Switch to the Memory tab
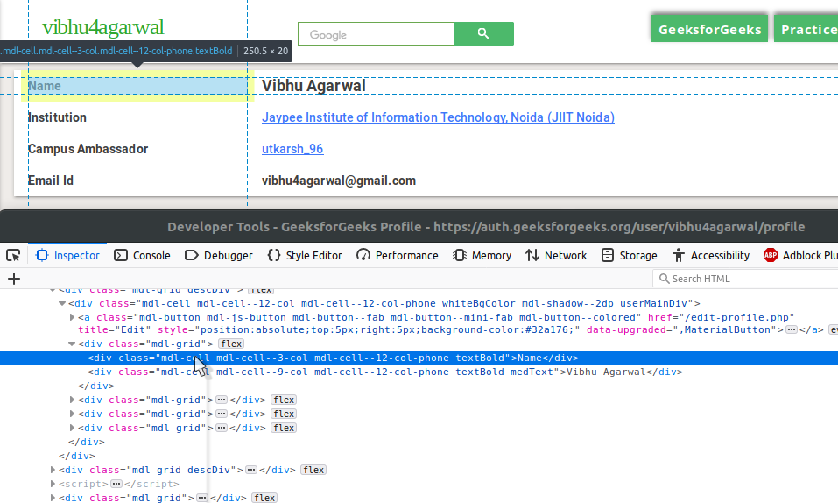838x503 pixels. 482,255
